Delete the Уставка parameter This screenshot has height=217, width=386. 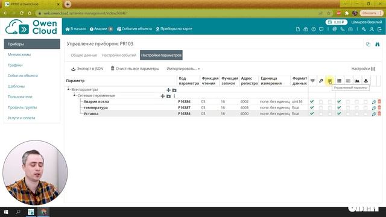(379, 113)
